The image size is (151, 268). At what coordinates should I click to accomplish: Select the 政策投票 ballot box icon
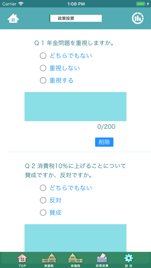pos(102,260)
